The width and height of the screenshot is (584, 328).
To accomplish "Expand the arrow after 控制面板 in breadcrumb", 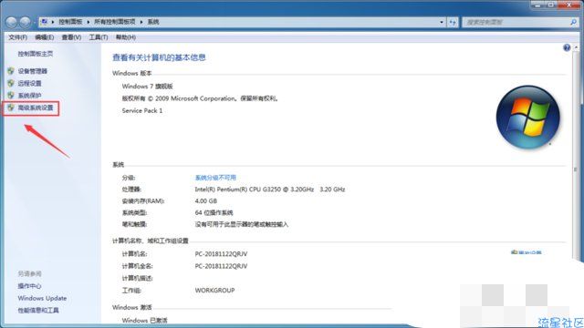I will pyautogui.click(x=89, y=22).
